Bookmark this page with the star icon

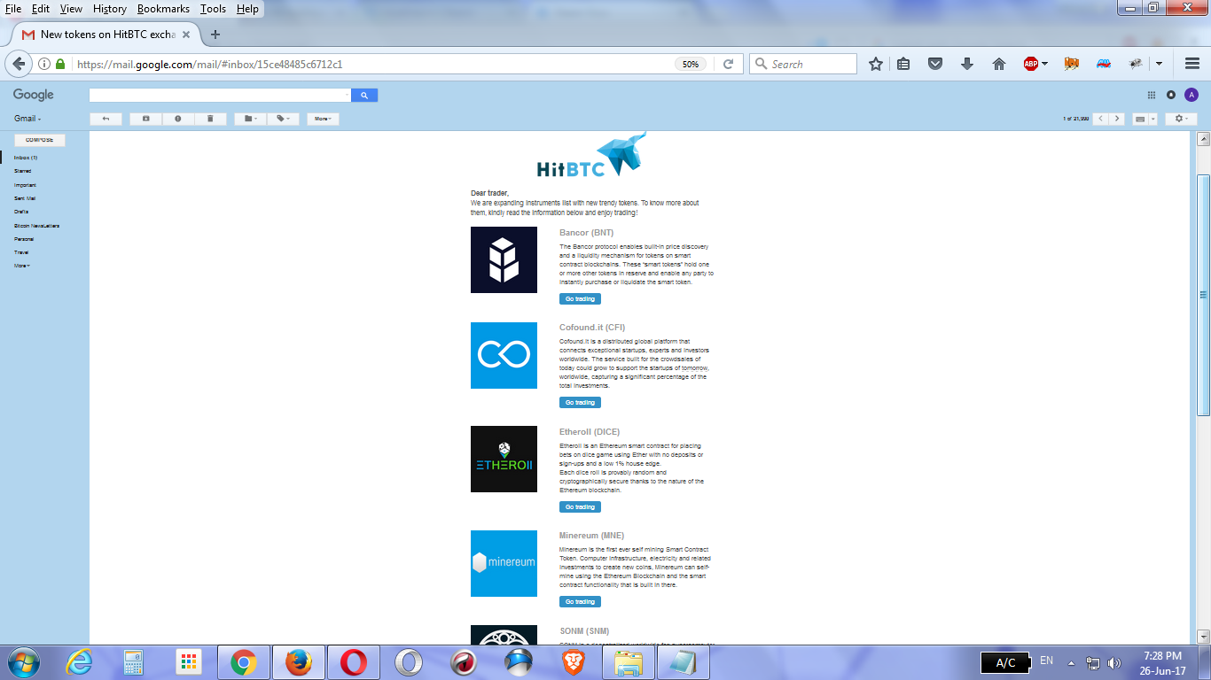coord(876,64)
